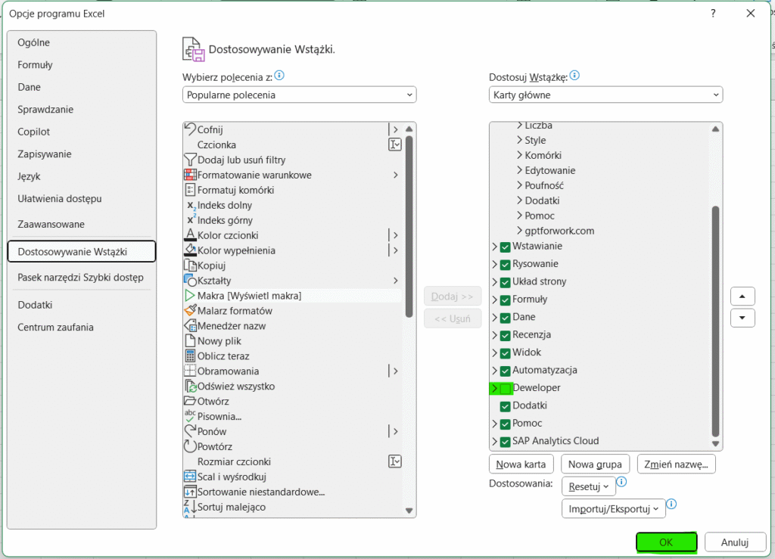
Task: Click info icon beside Dostosuj Wstążkę
Action: pos(574,76)
